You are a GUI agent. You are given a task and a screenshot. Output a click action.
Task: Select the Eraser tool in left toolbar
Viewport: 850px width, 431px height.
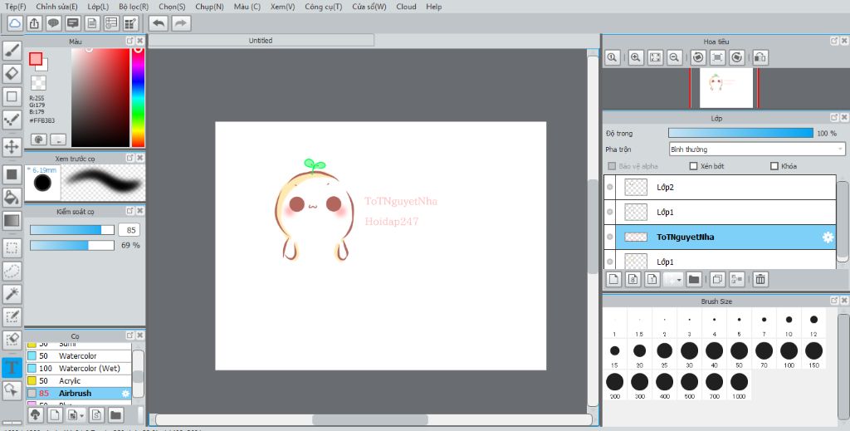(12, 73)
